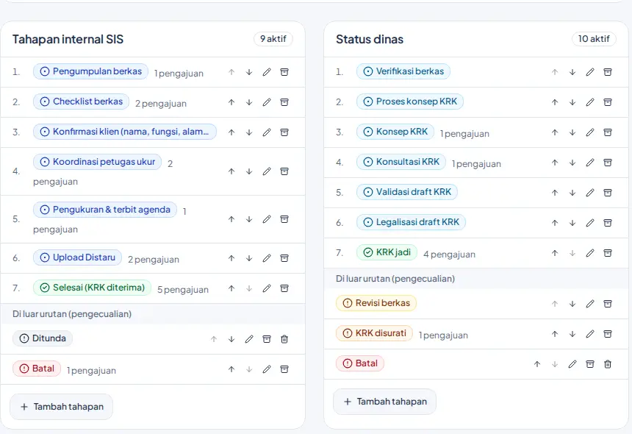Viewport: 632px width, 434px height.
Task: Move Selesai (KRK diterima) stage up
Action: pyautogui.click(x=231, y=288)
